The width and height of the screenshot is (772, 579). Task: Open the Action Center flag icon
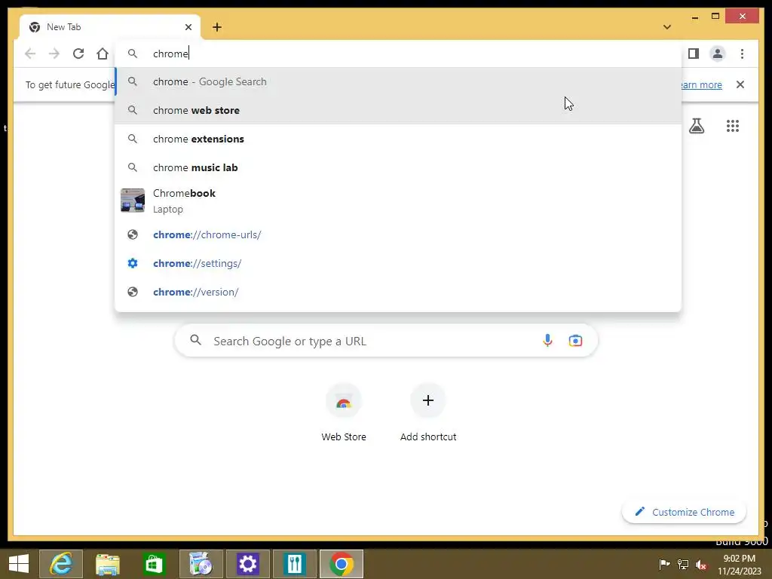click(664, 564)
